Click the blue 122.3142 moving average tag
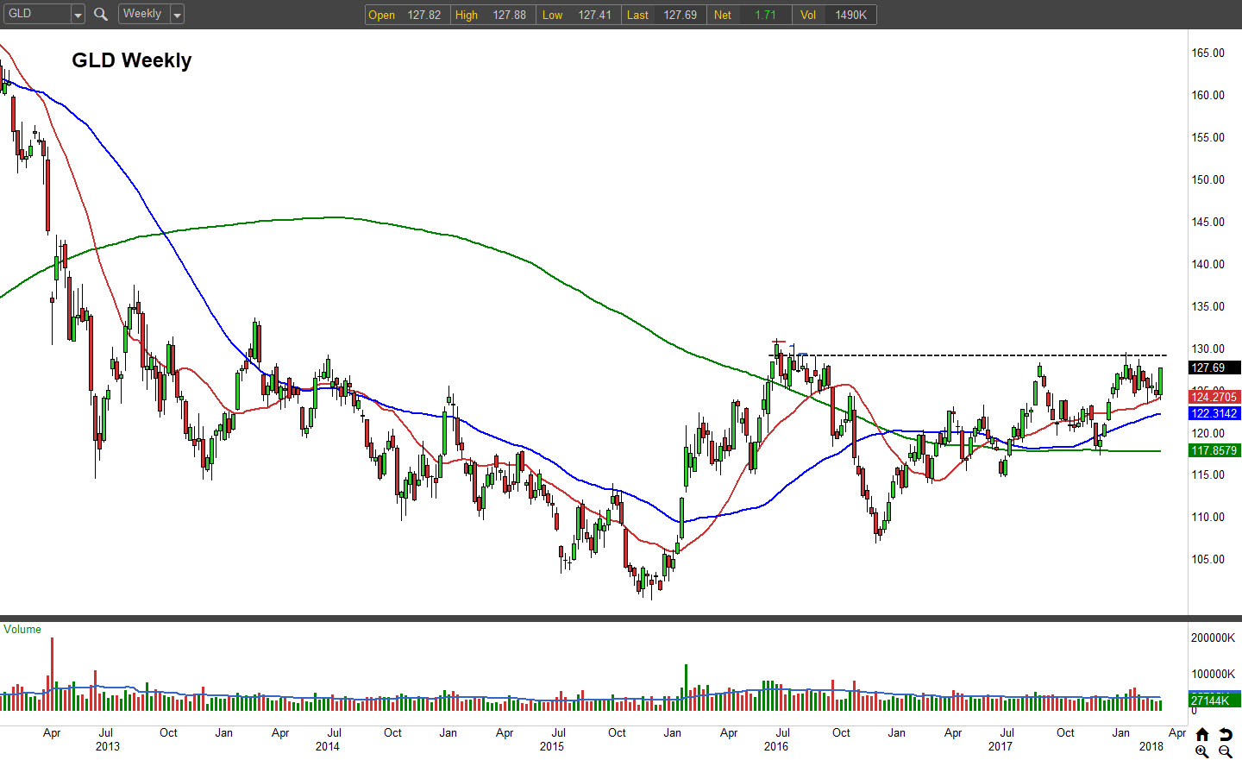This screenshot has width=1242, height=760. pyautogui.click(x=1214, y=413)
